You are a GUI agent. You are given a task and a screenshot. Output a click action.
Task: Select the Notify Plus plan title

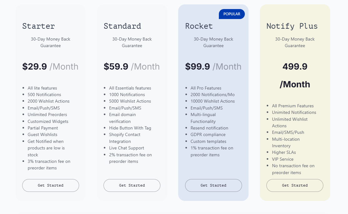(292, 26)
